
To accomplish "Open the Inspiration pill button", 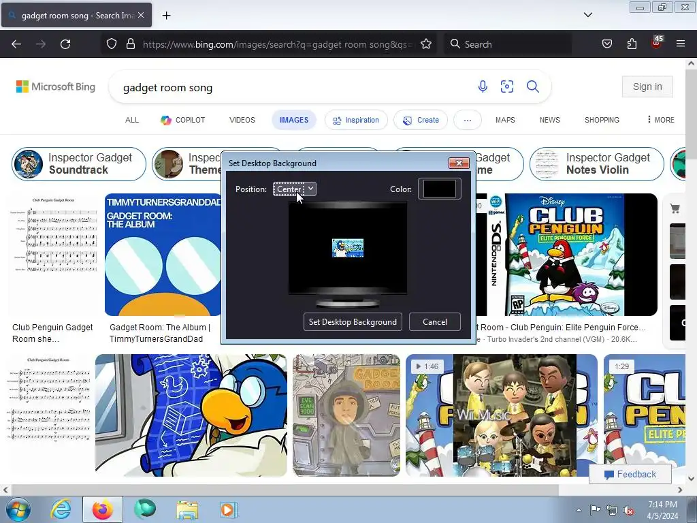I will [x=356, y=120].
